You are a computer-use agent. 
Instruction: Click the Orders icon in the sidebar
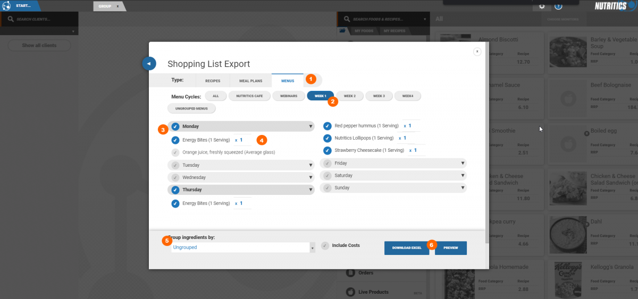pos(350,273)
